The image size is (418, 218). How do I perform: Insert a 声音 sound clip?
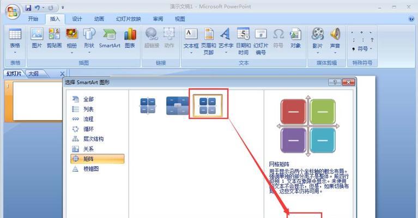click(x=335, y=38)
